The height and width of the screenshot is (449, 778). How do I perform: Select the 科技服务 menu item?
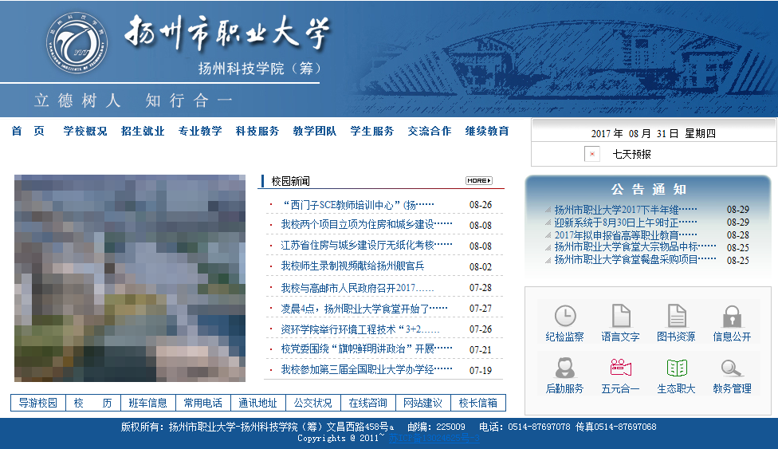(x=257, y=132)
